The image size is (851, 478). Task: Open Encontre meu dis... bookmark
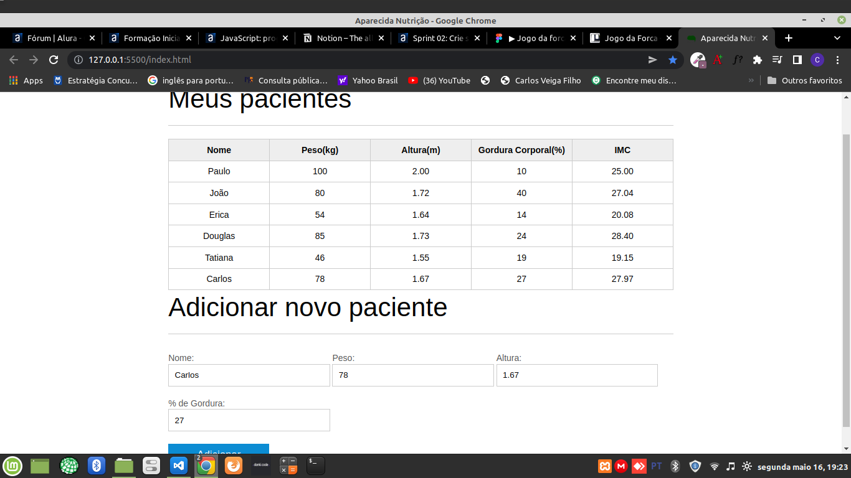(634, 80)
